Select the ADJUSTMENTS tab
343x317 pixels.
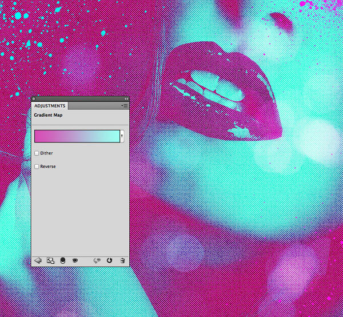pyautogui.click(x=50, y=106)
